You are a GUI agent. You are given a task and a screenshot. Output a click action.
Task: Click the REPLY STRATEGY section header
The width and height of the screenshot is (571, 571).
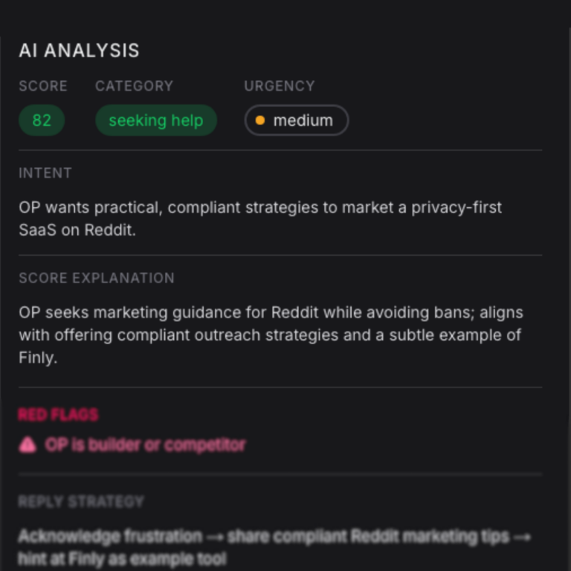click(x=81, y=502)
